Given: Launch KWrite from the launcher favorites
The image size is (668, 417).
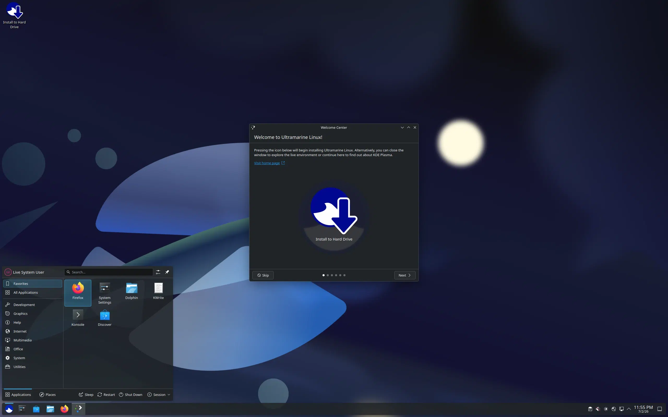Looking at the screenshot, I should tap(158, 291).
